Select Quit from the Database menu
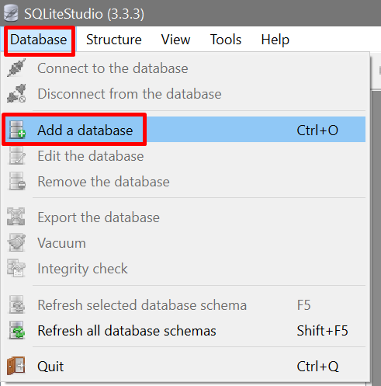This screenshot has width=381, height=386. 184,366
